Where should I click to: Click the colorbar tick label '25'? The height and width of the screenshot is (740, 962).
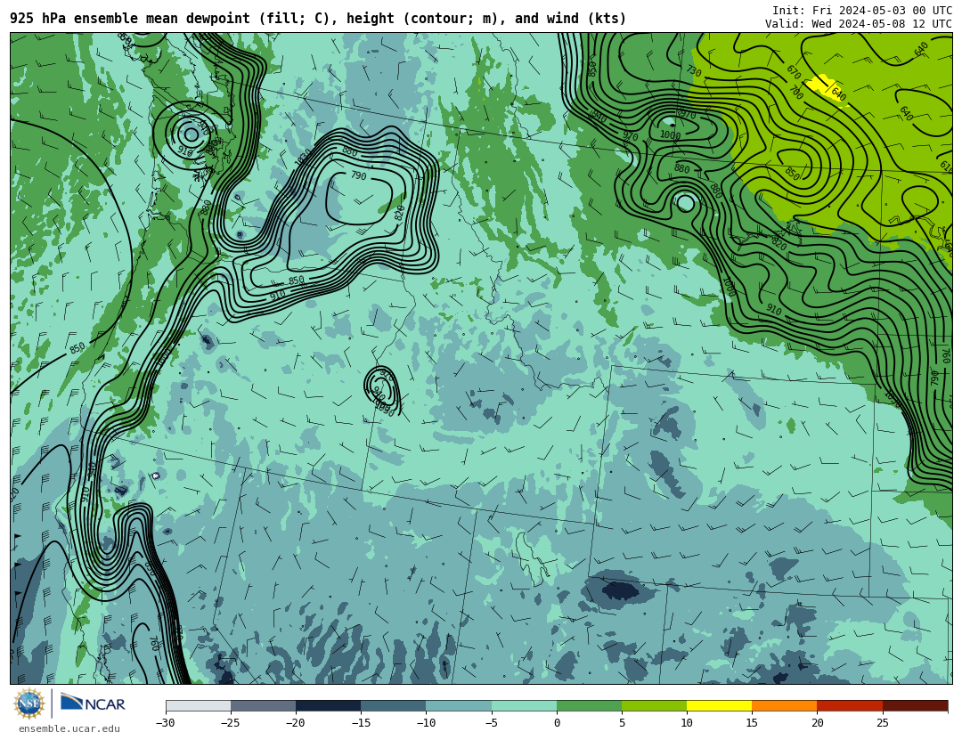[x=882, y=723]
